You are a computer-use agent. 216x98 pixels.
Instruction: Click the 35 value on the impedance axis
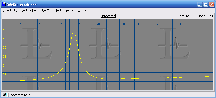point(5,48)
